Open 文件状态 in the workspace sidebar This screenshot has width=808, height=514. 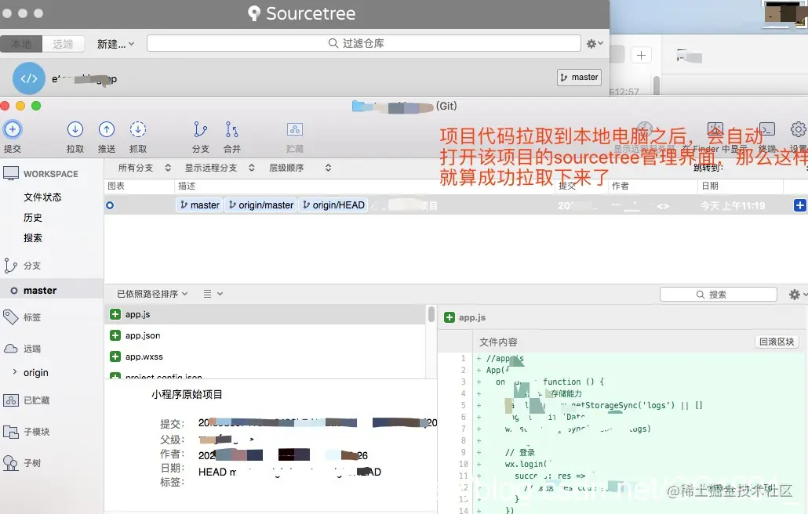click(42, 197)
